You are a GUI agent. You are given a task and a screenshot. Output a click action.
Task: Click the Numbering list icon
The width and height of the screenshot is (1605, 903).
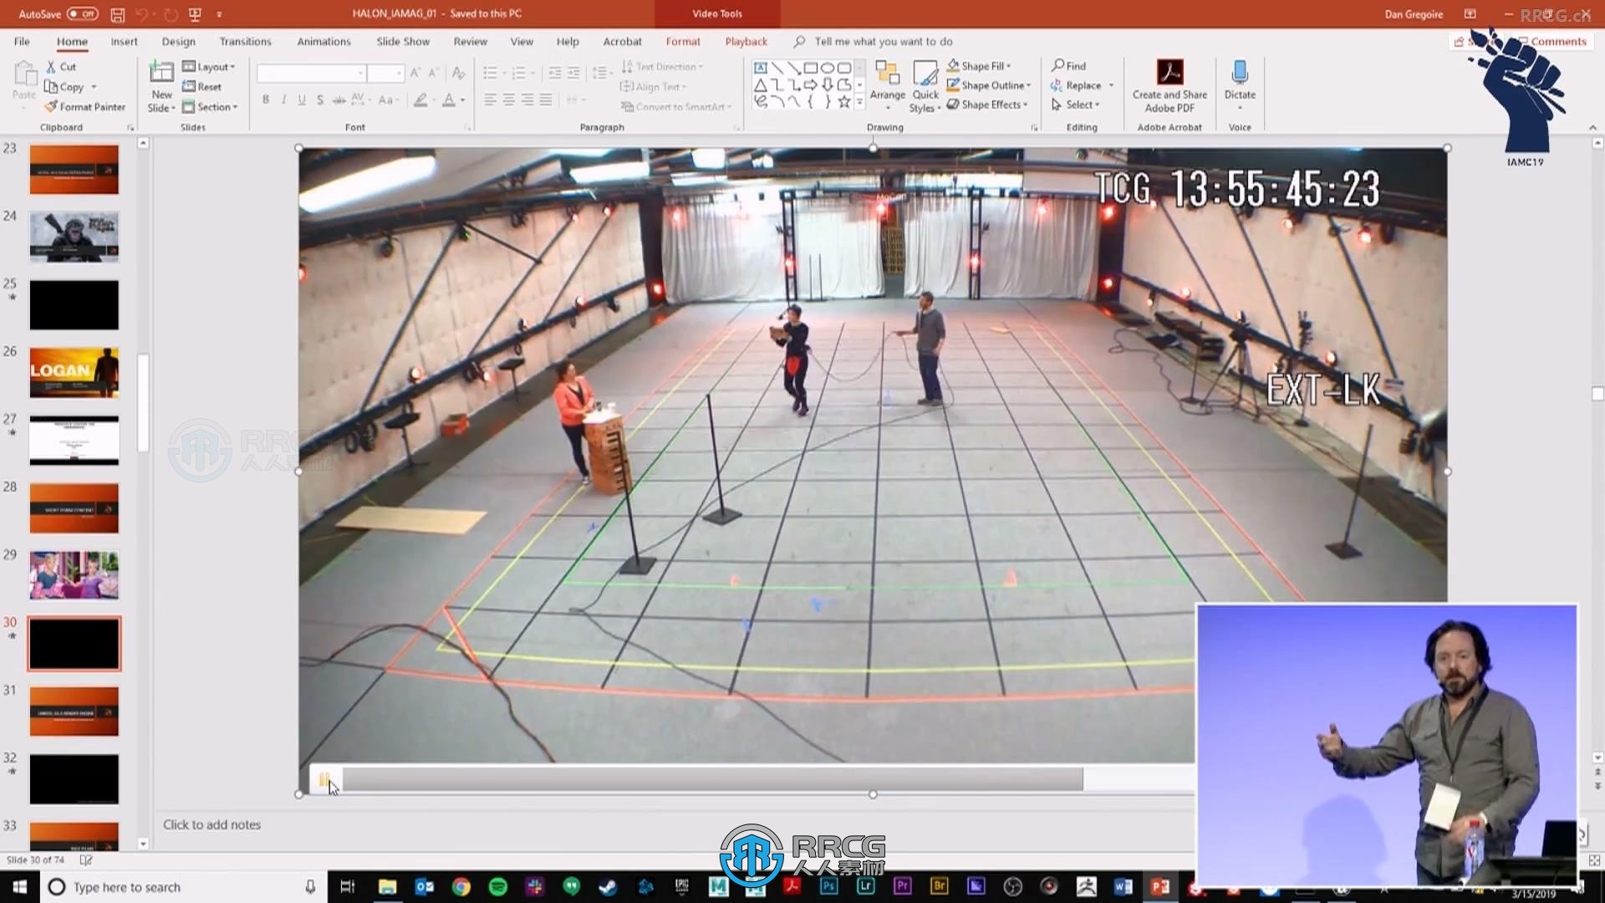(518, 74)
